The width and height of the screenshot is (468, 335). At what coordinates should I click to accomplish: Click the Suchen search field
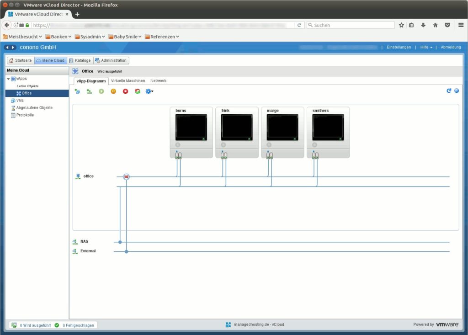click(351, 25)
